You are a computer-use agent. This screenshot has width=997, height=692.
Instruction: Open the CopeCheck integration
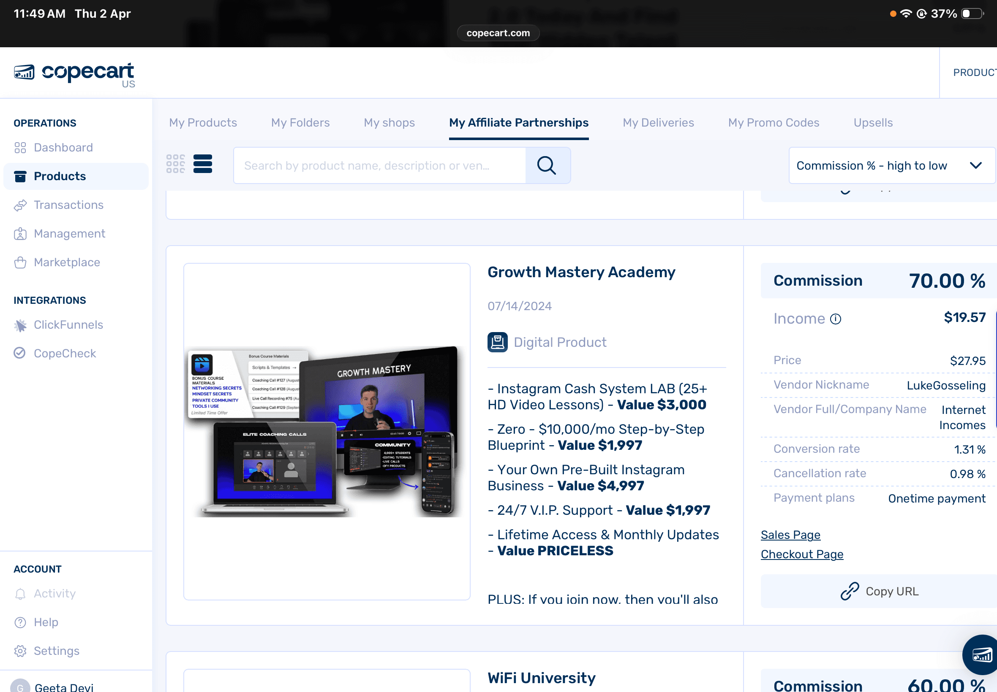click(x=65, y=353)
